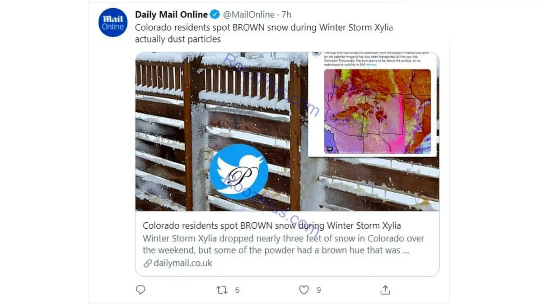Click the retweet count of 6
Screen dimensions: 542x304
coord(237,290)
